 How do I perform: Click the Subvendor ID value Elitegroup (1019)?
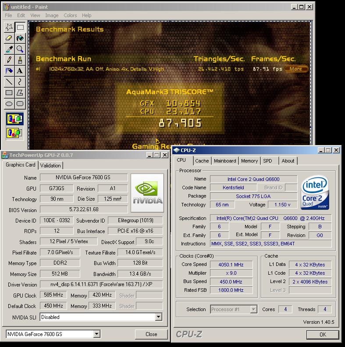click(x=135, y=220)
